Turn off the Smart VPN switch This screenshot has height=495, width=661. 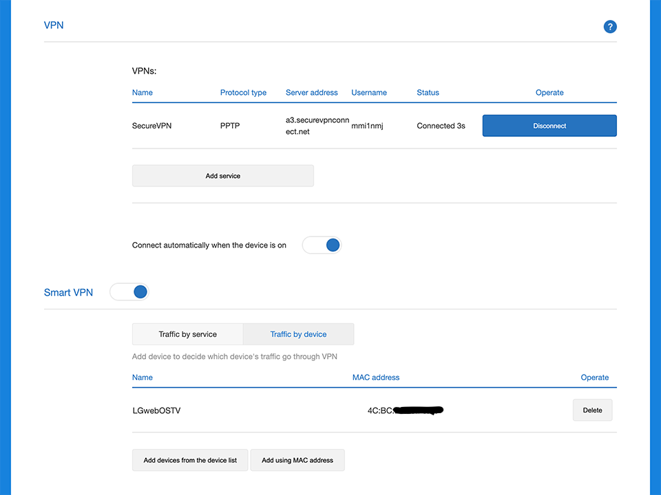129,292
